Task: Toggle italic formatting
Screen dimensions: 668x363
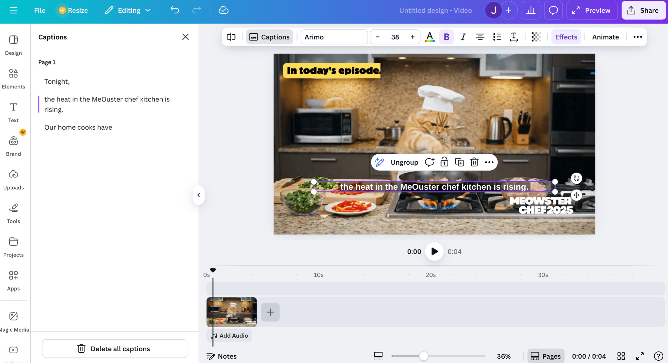Action: point(463,37)
